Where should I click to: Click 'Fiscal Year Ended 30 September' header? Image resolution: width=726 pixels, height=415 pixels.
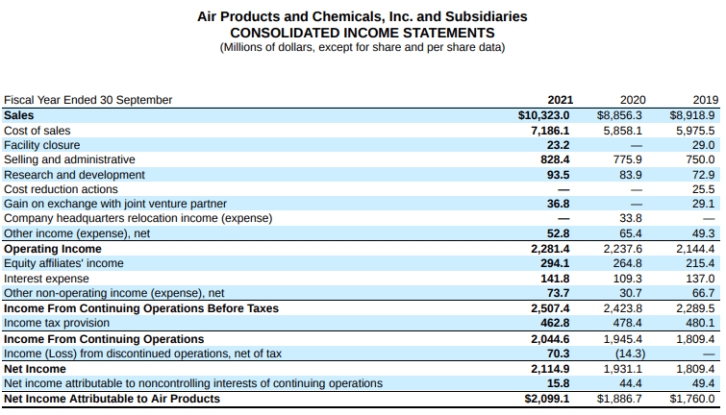(88, 100)
